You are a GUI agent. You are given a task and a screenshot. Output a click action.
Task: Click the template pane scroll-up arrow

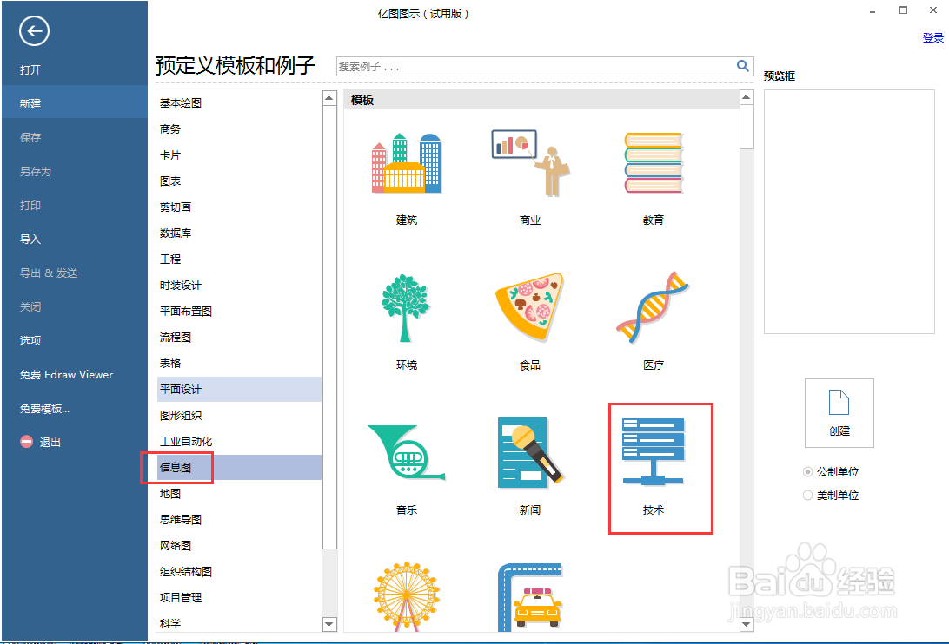pos(747,97)
